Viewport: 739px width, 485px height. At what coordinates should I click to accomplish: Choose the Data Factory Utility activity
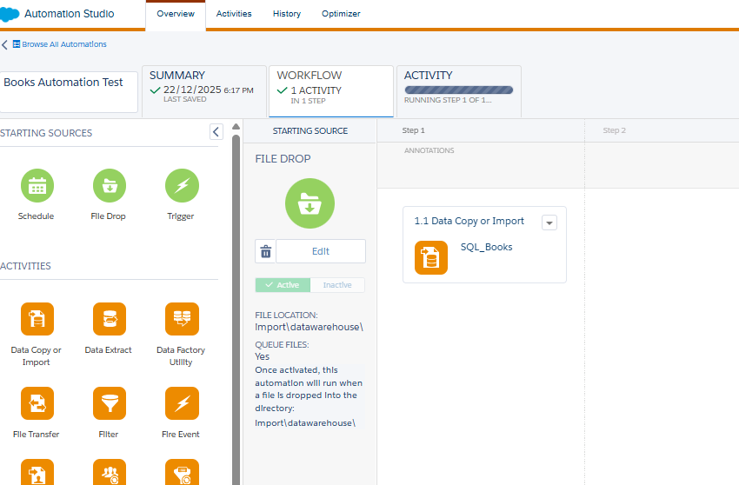tap(182, 319)
